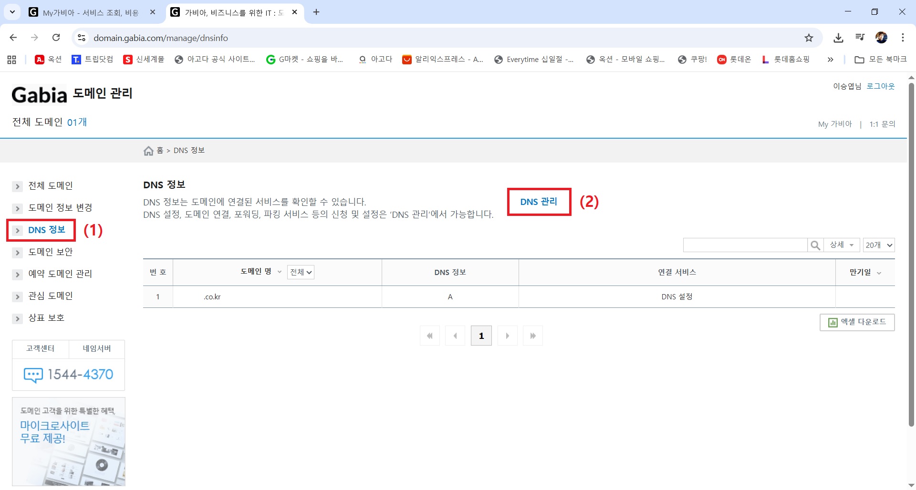Open the 트립닷컴 bookmark
The image size is (916, 490).
(93, 60)
